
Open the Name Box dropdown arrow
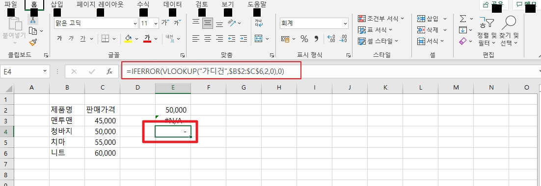(45, 71)
